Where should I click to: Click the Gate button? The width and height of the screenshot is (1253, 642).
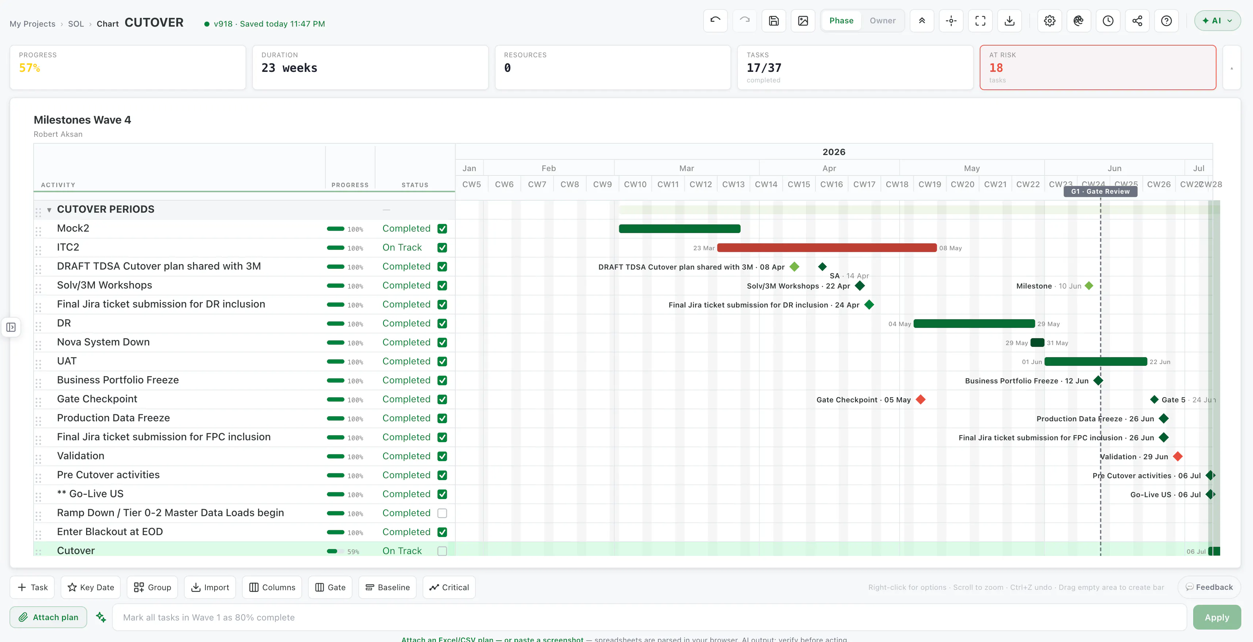330,587
